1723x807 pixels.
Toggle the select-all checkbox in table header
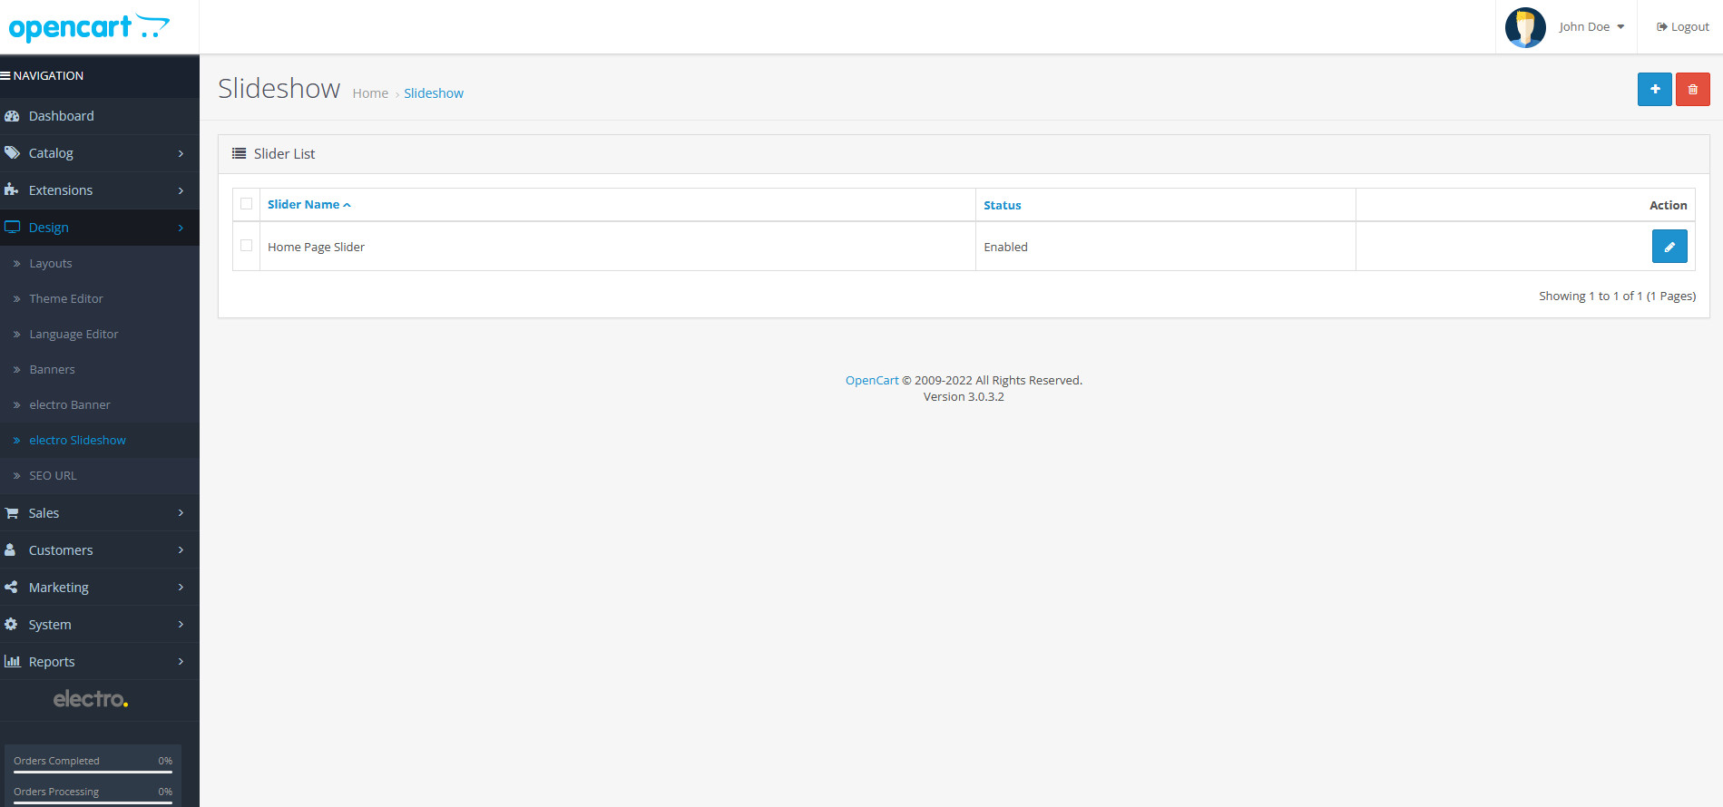[246, 204]
